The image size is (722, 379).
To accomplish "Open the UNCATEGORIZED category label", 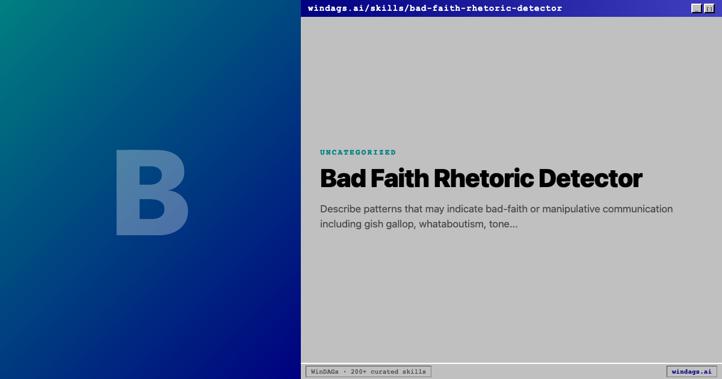I will tap(358, 152).
